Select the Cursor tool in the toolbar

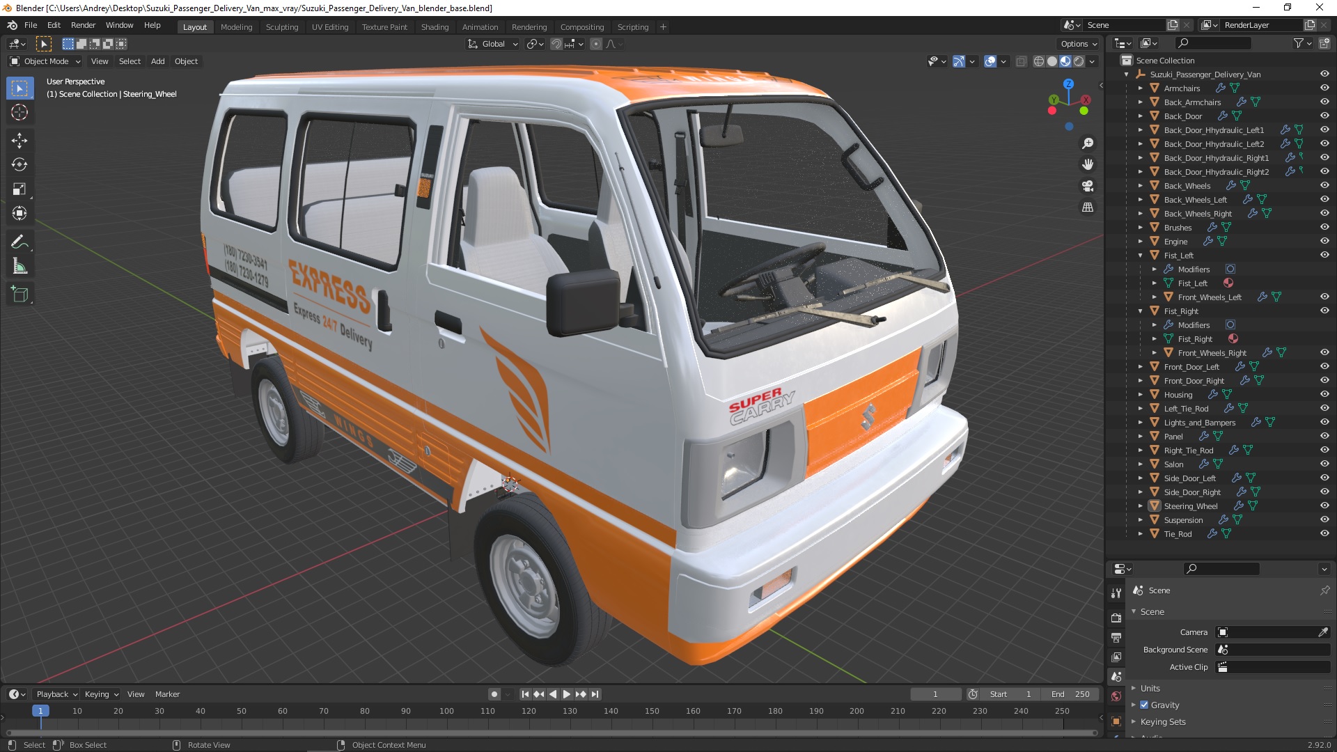19,112
